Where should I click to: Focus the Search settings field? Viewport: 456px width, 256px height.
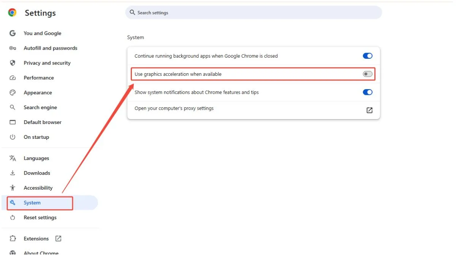[x=253, y=13]
